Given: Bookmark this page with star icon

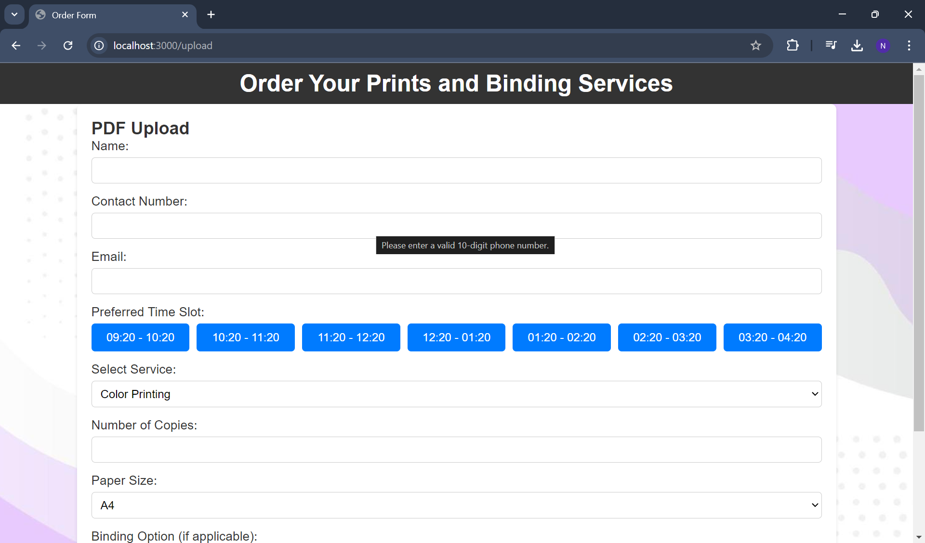Looking at the screenshot, I should pyautogui.click(x=755, y=45).
